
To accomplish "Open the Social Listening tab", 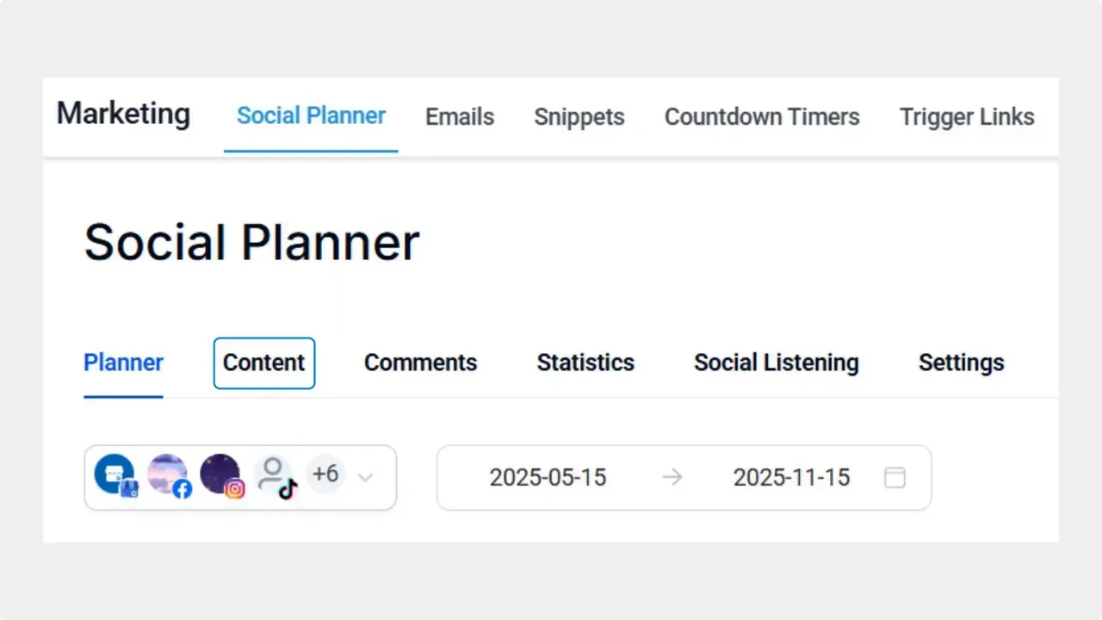I will 776,363.
